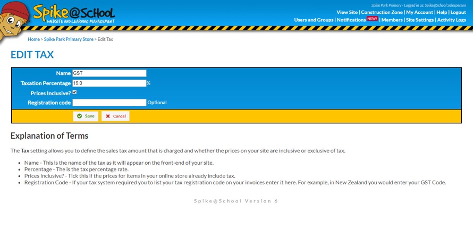Image resolution: width=473 pixels, height=229 pixels.
Task: Open View Site link
Action: (347, 12)
